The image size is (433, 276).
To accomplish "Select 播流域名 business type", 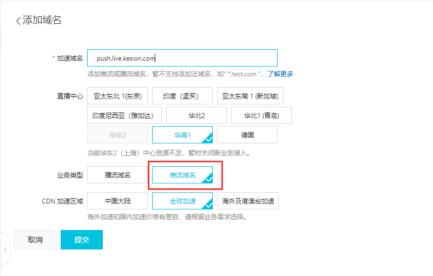I will (117, 175).
